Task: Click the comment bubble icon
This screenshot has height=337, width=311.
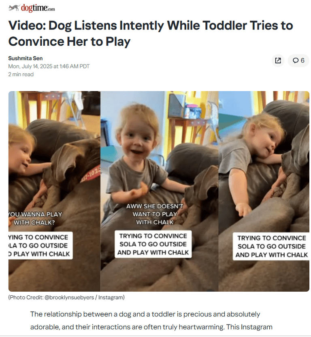Action: click(x=296, y=61)
